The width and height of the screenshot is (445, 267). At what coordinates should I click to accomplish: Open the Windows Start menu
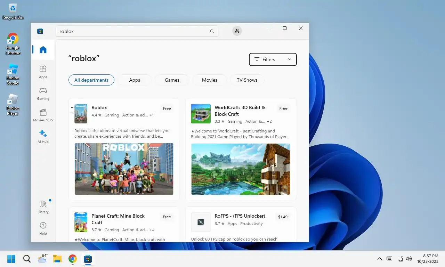(x=11, y=259)
